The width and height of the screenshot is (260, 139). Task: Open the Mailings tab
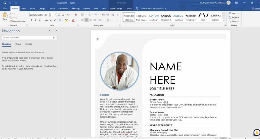click(x=76, y=9)
